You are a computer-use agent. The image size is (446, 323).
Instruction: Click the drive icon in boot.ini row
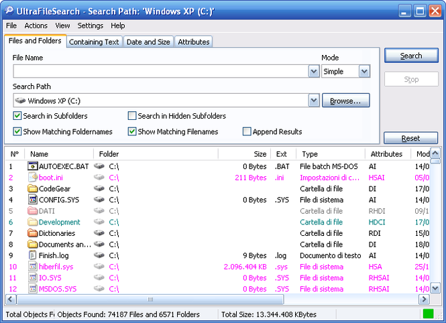99,178
